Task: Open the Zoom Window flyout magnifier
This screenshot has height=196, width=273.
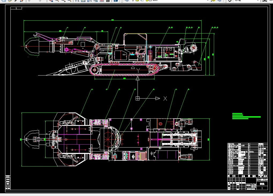Action: pyautogui.click(x=63, y=1)
